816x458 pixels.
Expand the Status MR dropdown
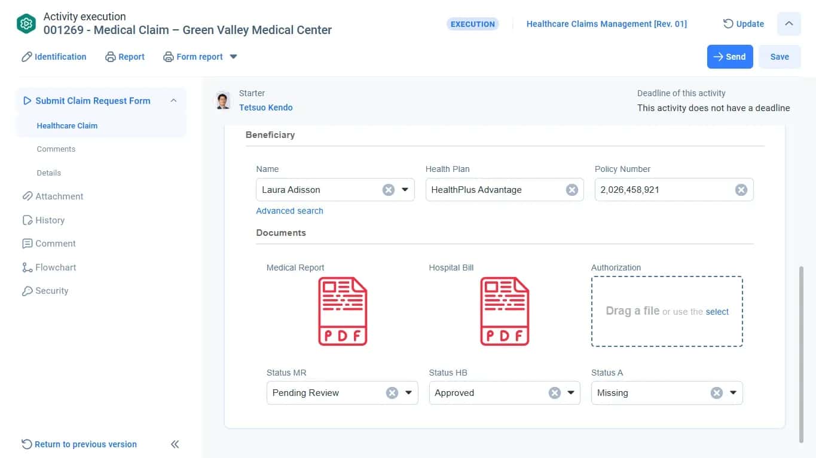409,393
